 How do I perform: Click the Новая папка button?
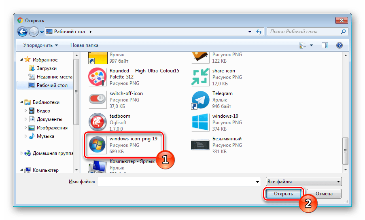tap(84, 45)
